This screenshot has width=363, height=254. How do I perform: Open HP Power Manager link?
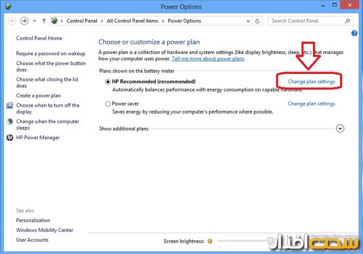click(38, 138)
